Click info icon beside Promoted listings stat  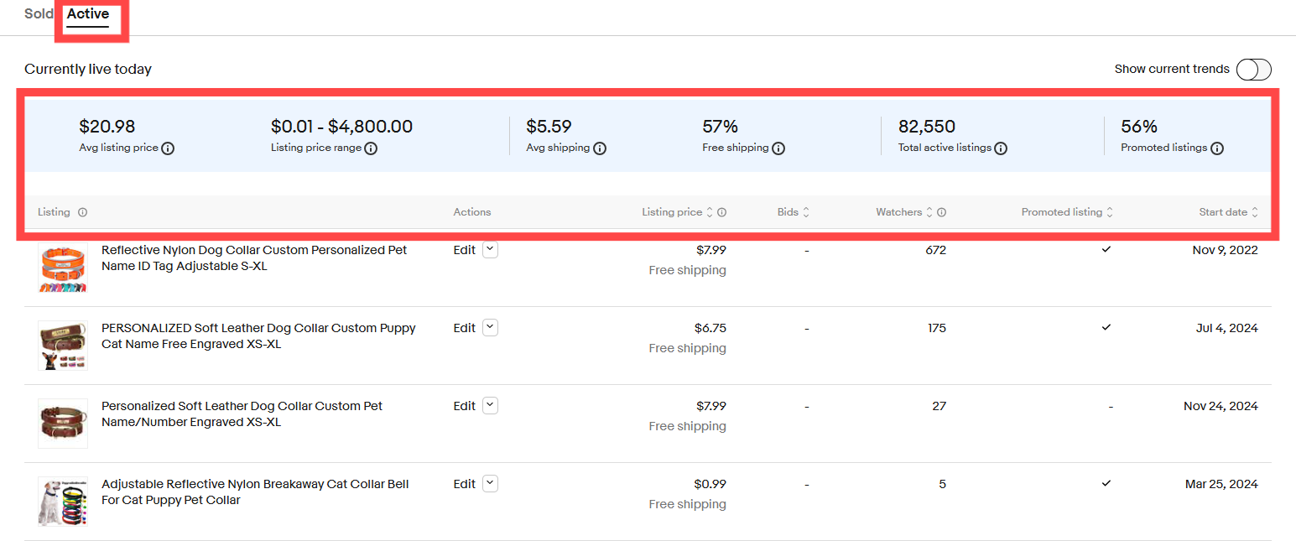[x=1217, y=148]
